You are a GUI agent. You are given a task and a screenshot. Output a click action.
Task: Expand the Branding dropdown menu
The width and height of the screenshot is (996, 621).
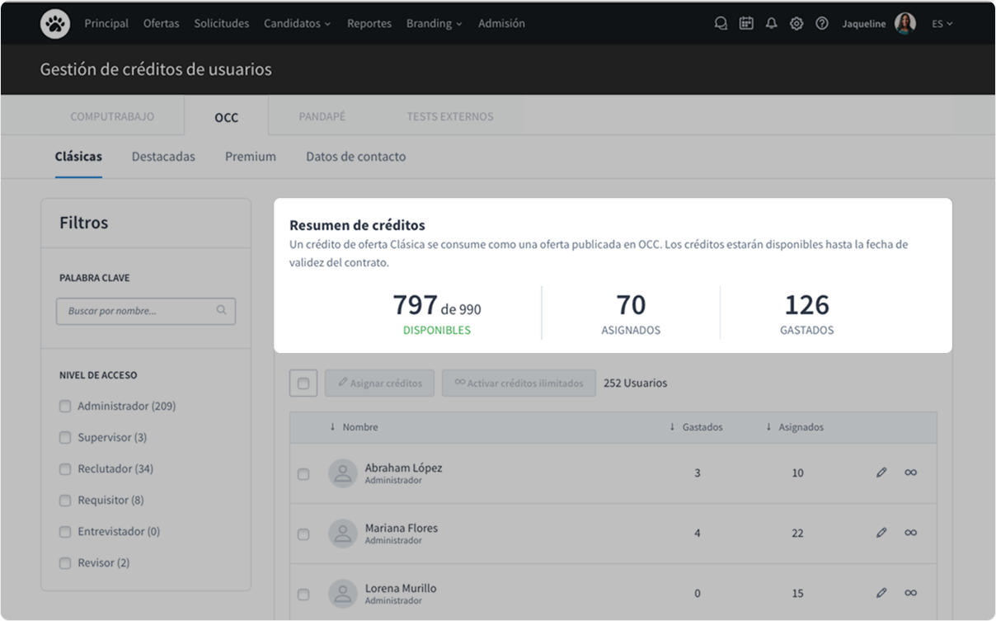tap(434, 24)
